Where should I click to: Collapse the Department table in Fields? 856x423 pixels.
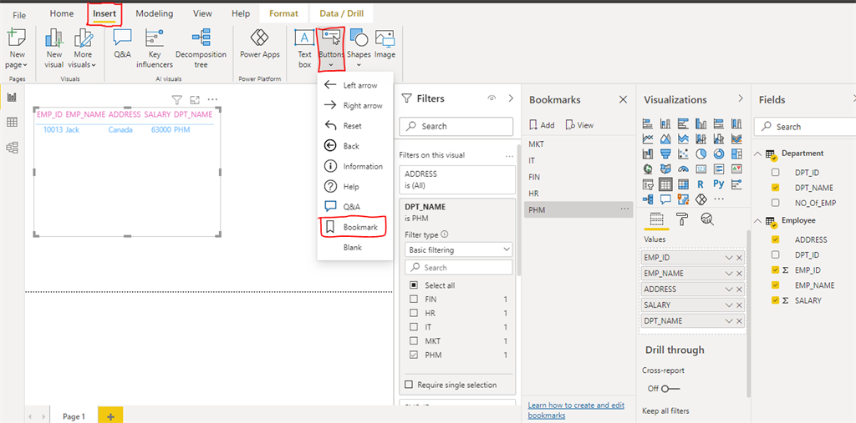point(757,154)
